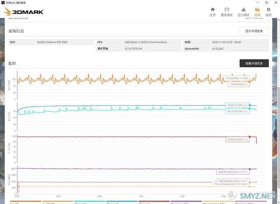Click the v5.32.862 SystemInfo value

(218, 48)
